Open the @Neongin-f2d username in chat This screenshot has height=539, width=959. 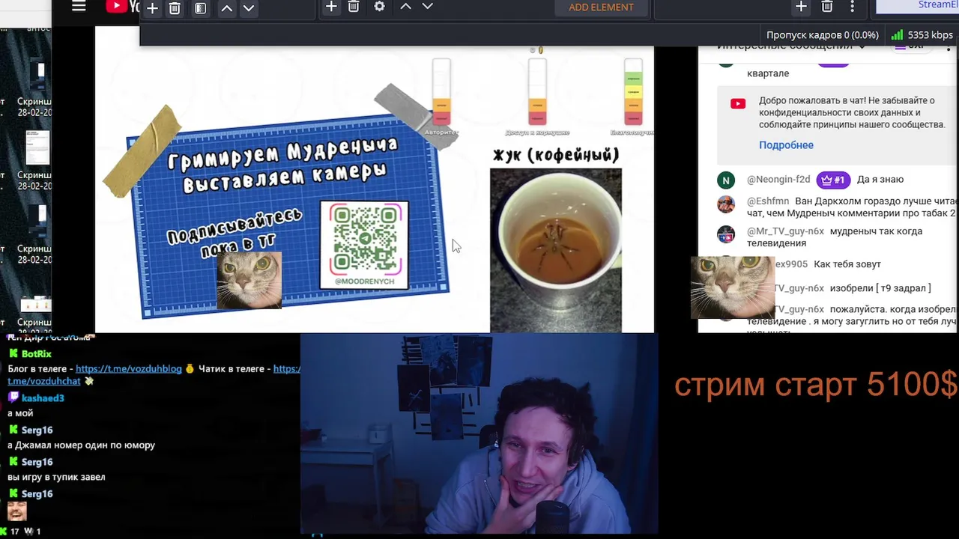point(778,180)
